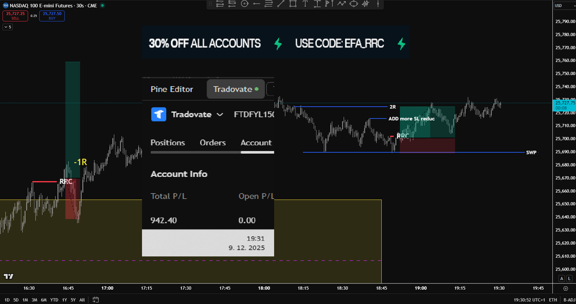Image resolution: width=576 pixels, height=304 pixels.
Task: Click the current price label 25,727.75
Action: coord(564,105)
